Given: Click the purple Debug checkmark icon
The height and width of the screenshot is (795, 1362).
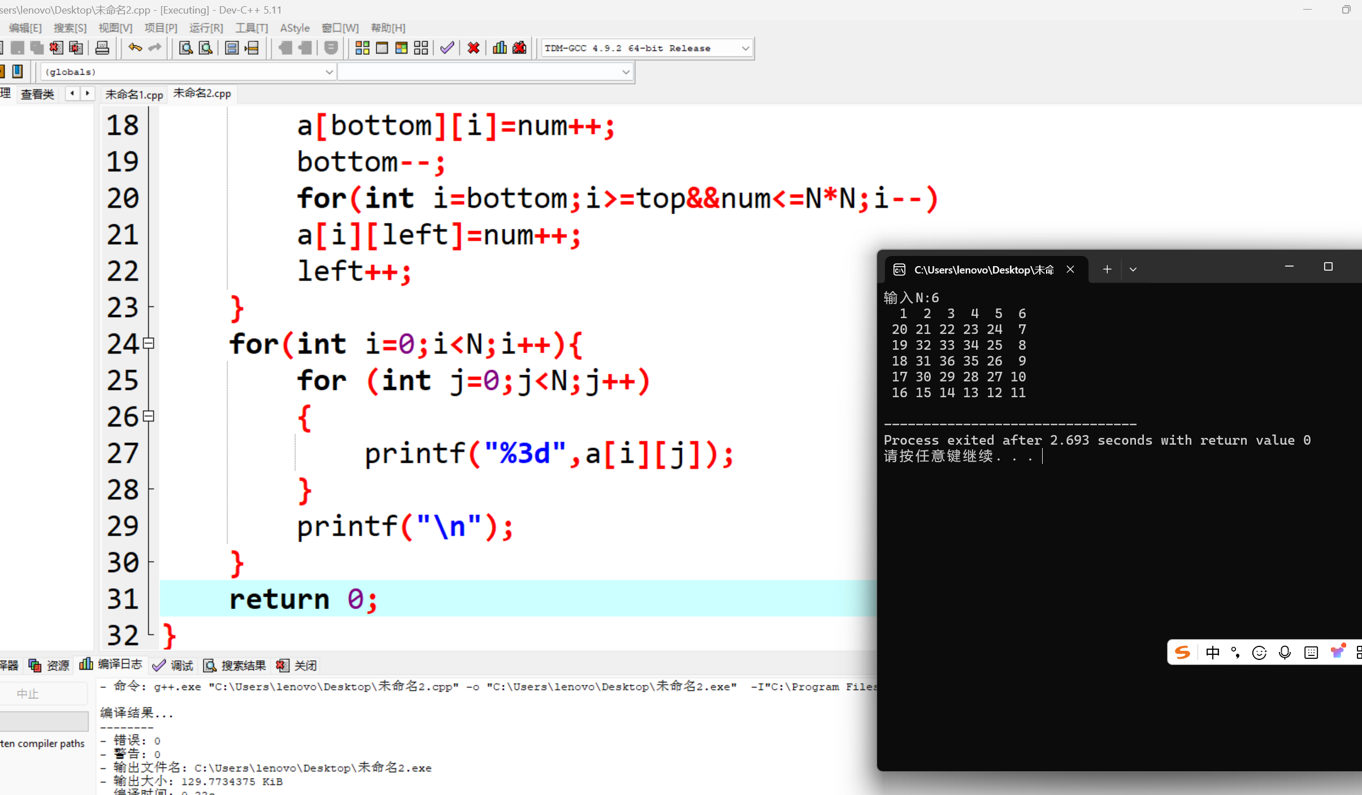Looking at the screenshot, I should tap(447, 48).
